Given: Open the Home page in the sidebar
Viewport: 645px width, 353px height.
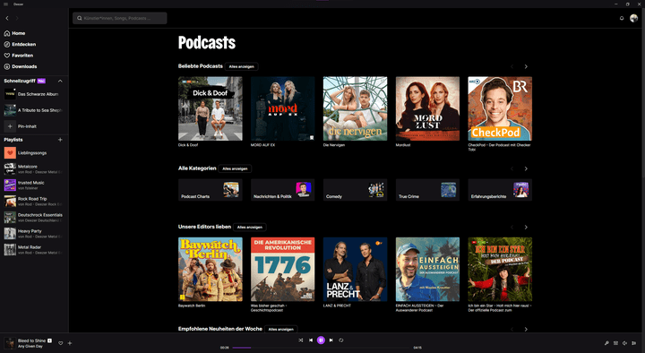Looking at the screenshot, I should point(15,33).
